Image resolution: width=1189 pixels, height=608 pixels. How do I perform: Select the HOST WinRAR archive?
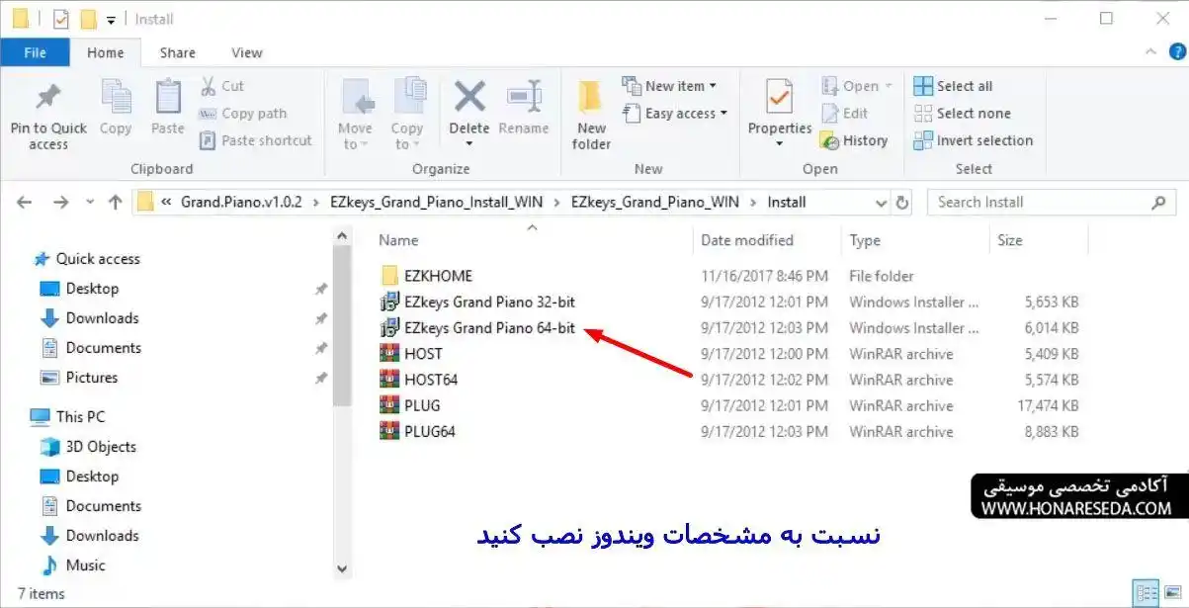(x=423, y=353)
